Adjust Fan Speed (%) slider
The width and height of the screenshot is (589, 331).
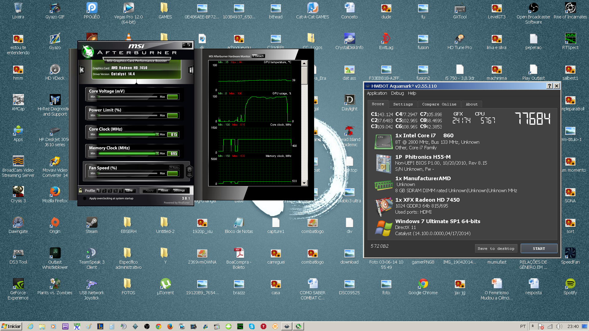[x=127, y=173]
